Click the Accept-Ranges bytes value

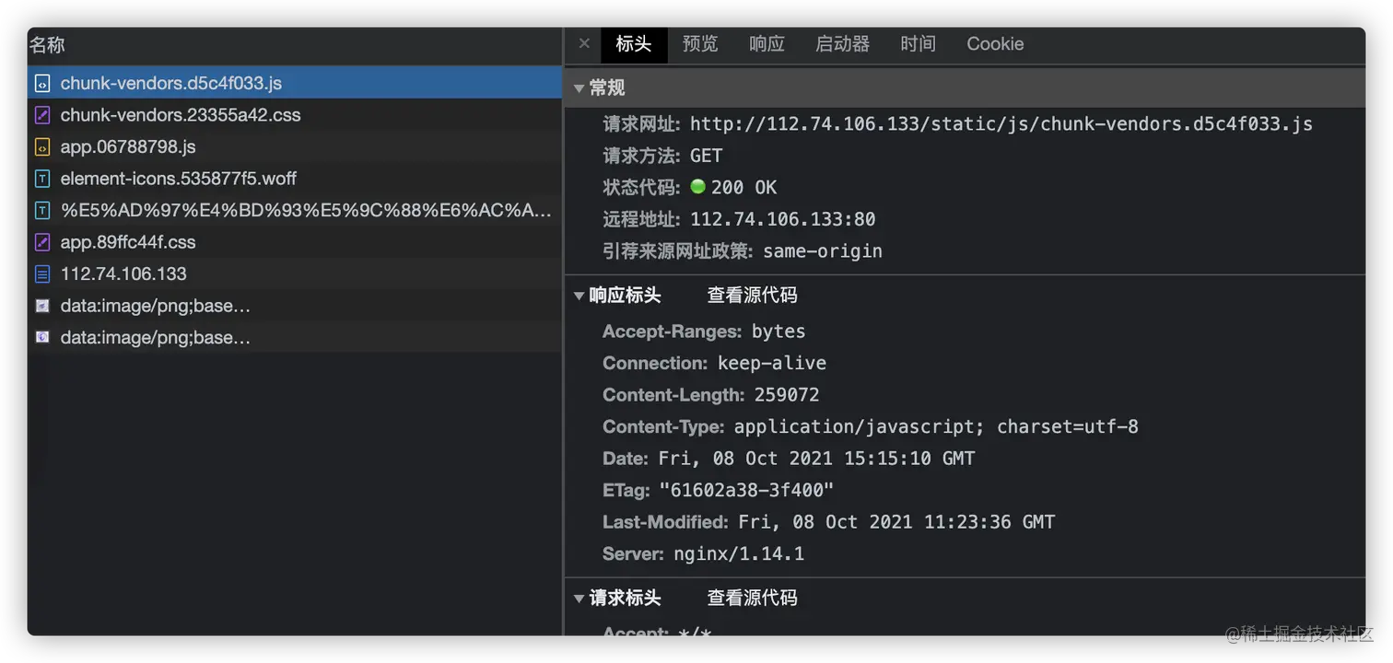coord(778,331)
